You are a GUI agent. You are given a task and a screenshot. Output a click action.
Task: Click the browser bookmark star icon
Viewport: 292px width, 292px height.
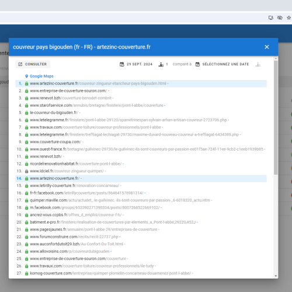click(x=288, y=18)
